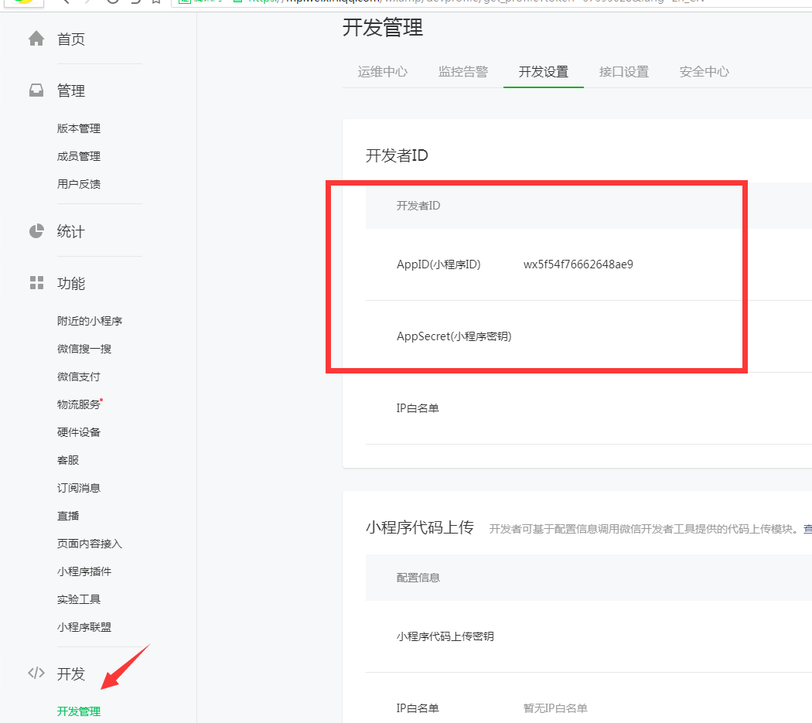Open 硬件设备 menu item
Image resolution: width=812 pixels, height=723 pixels.
(79, 432)
